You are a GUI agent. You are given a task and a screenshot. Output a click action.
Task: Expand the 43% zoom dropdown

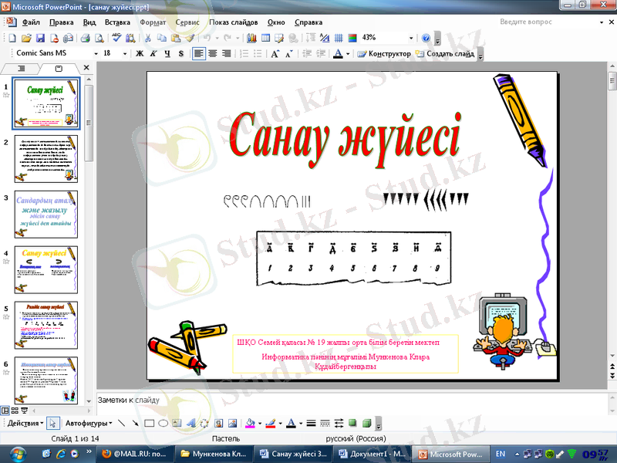411,38
